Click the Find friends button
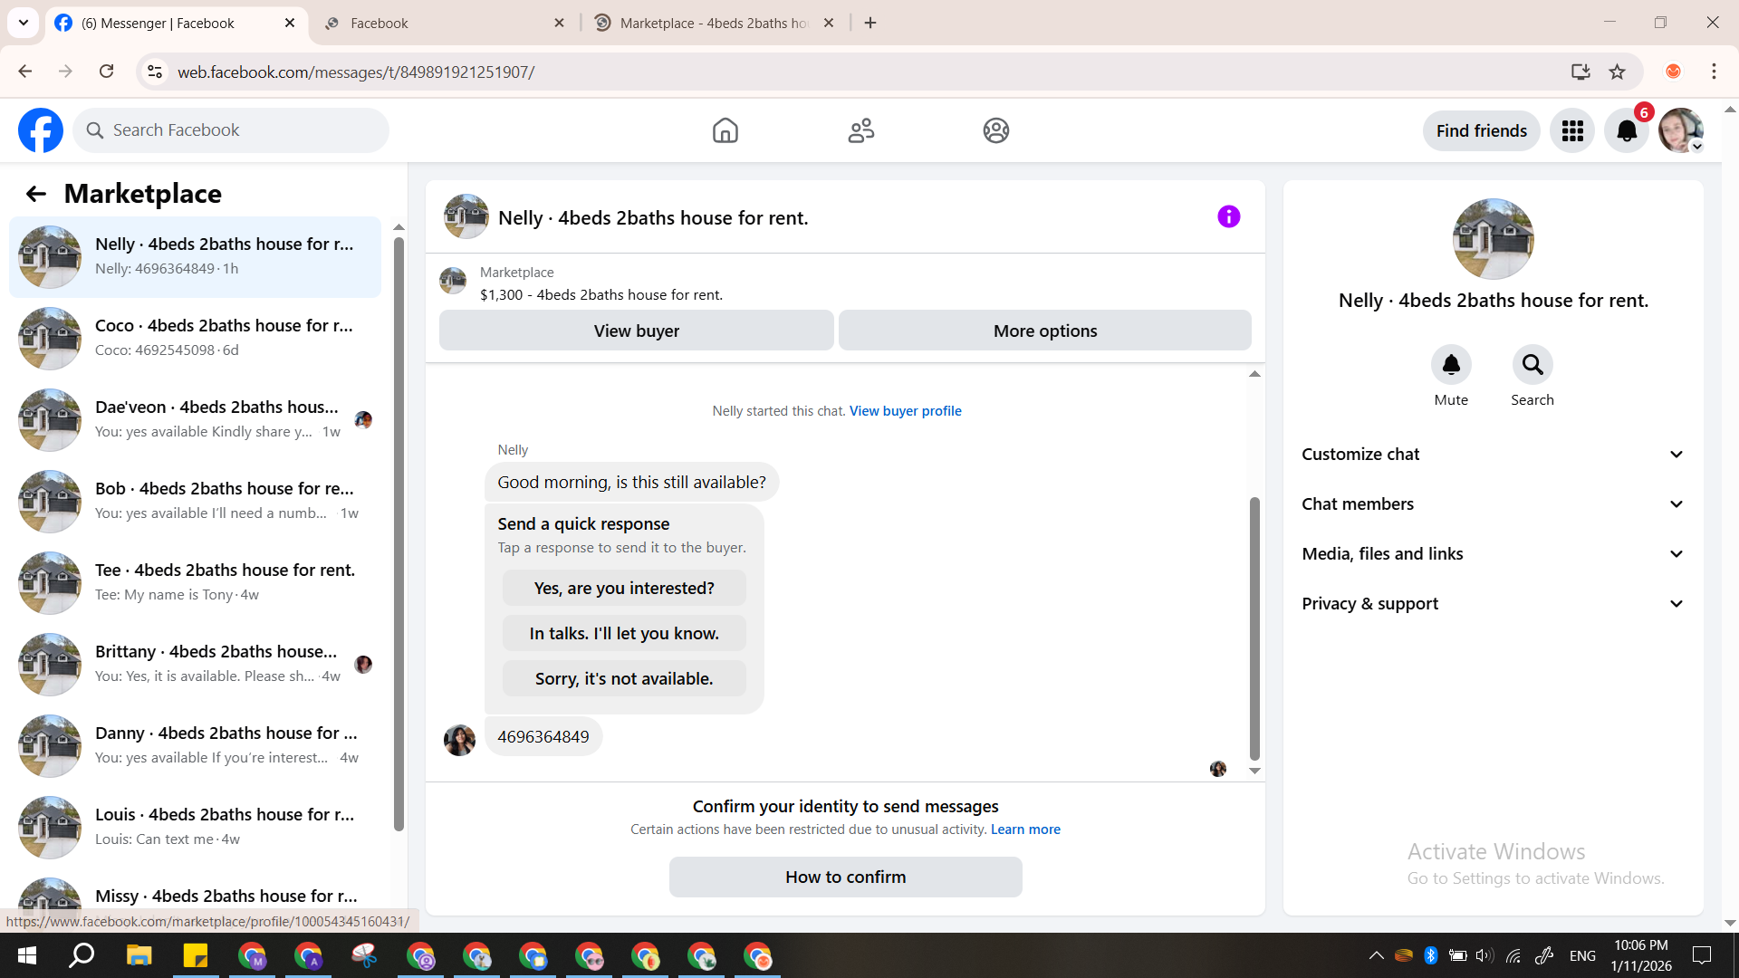 click(1482, 130)
